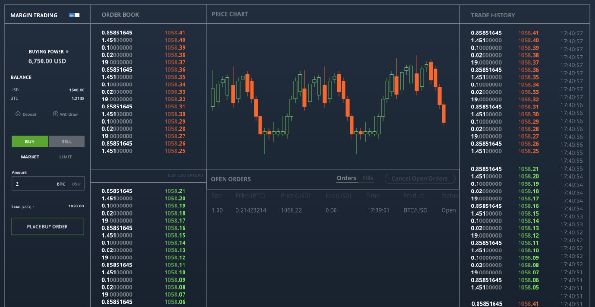Click the last orange candlestick on the price chart
This screenshot has height=307, width=595.
pyautogui.click(x=444, y=114)
